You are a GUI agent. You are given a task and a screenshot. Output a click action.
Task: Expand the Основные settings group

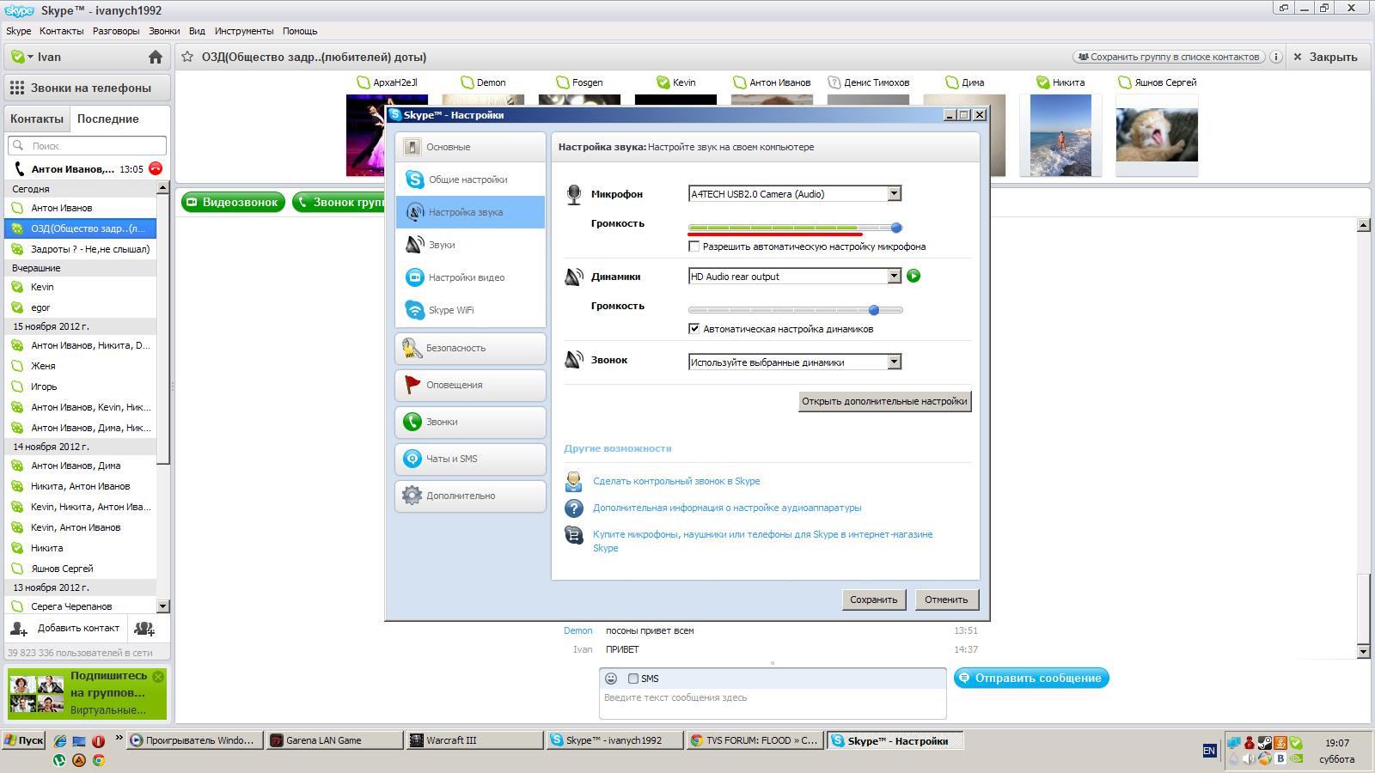pyautogui.click(x=471, y=147)
